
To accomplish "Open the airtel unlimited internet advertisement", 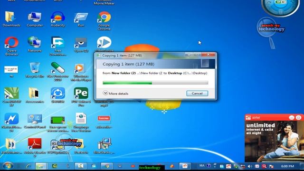I will (x=274, y=141).
